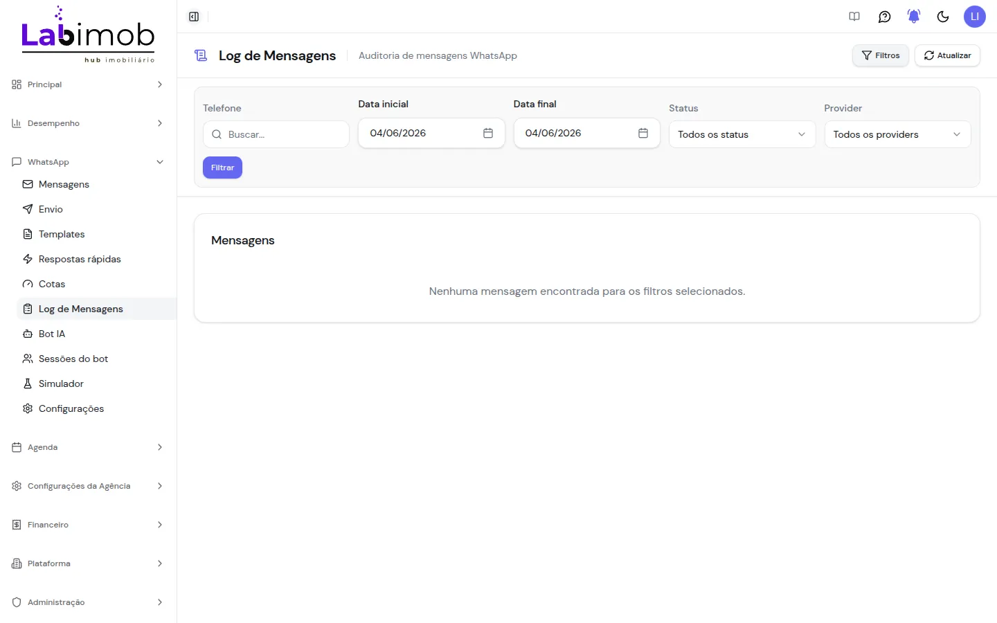The width and height of the screenshot is (997, 623).
Task: Select Log de Mensagens in the sidebar
Action: click(x=96, y=309)
